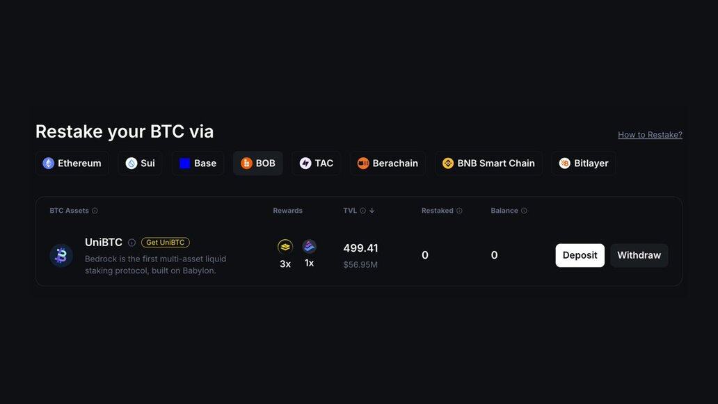Select the Ethereum network tab

[x=72, y=163]
